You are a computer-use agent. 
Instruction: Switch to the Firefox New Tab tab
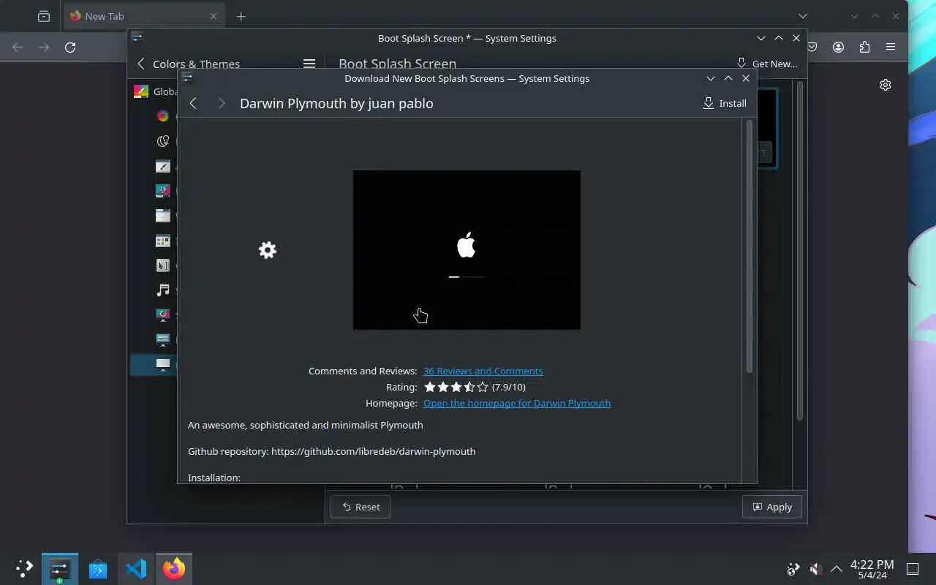pos(143,16)
